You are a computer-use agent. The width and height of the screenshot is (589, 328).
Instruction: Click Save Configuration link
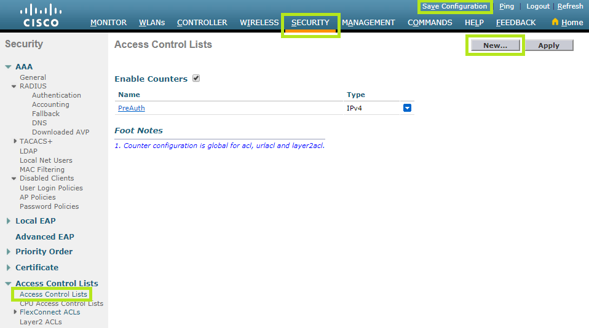[x=454, y=6]
